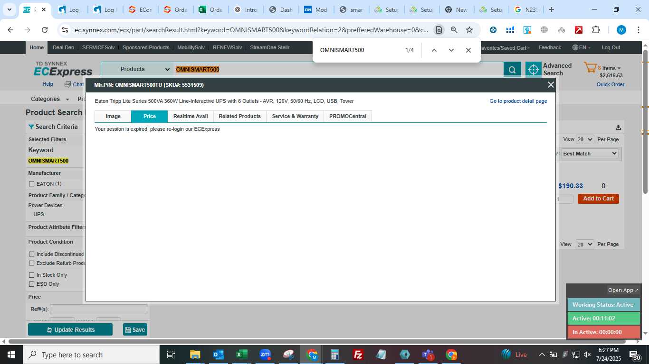The height and width of the screenshot is (364, 649).
Task: Click the Ref#(s) input field
Action: [x=98, y=309]
